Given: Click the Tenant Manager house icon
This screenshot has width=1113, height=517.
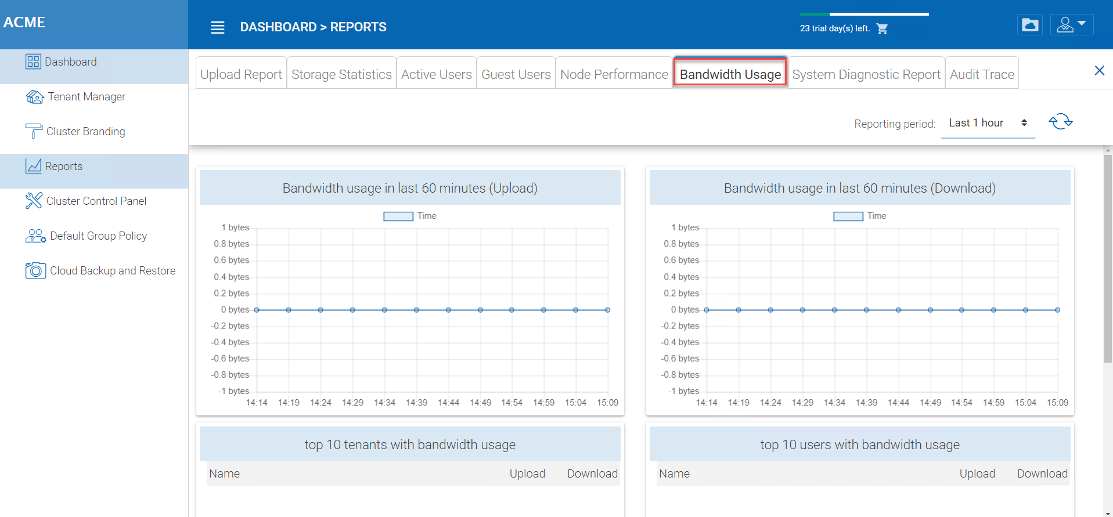Looking at the screenshot, I should (35, 97).
